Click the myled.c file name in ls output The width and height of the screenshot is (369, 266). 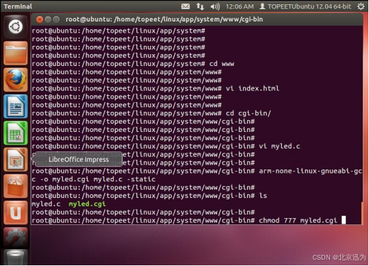point(46,204)
